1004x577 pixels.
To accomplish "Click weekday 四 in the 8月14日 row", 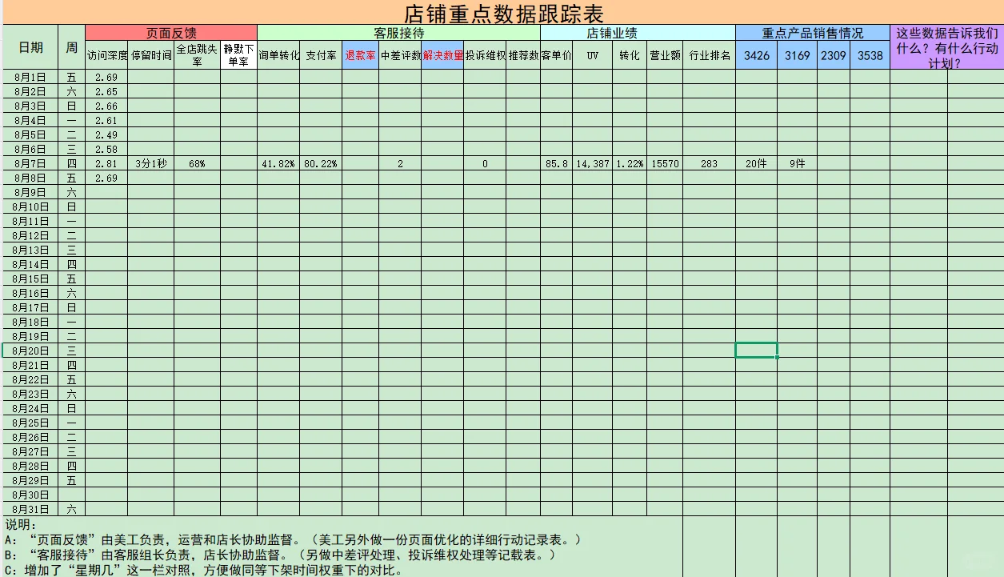I will coord(72,265).
